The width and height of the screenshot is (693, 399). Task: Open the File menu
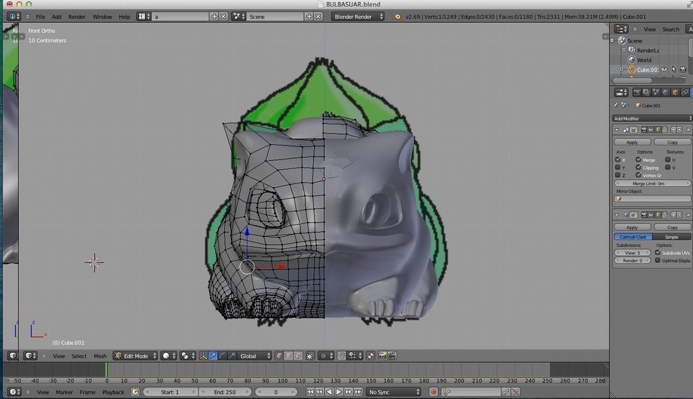(40, 16)
